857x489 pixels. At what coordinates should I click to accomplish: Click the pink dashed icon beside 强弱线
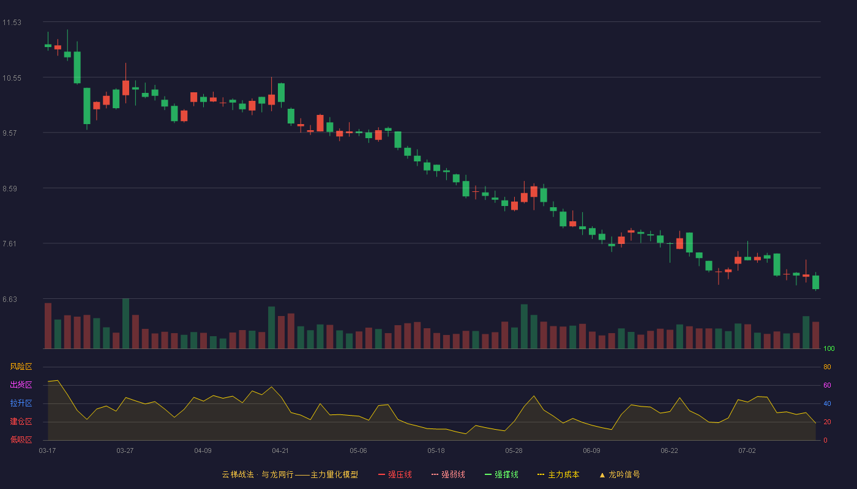pyautogui.click(x=435, y=474)
